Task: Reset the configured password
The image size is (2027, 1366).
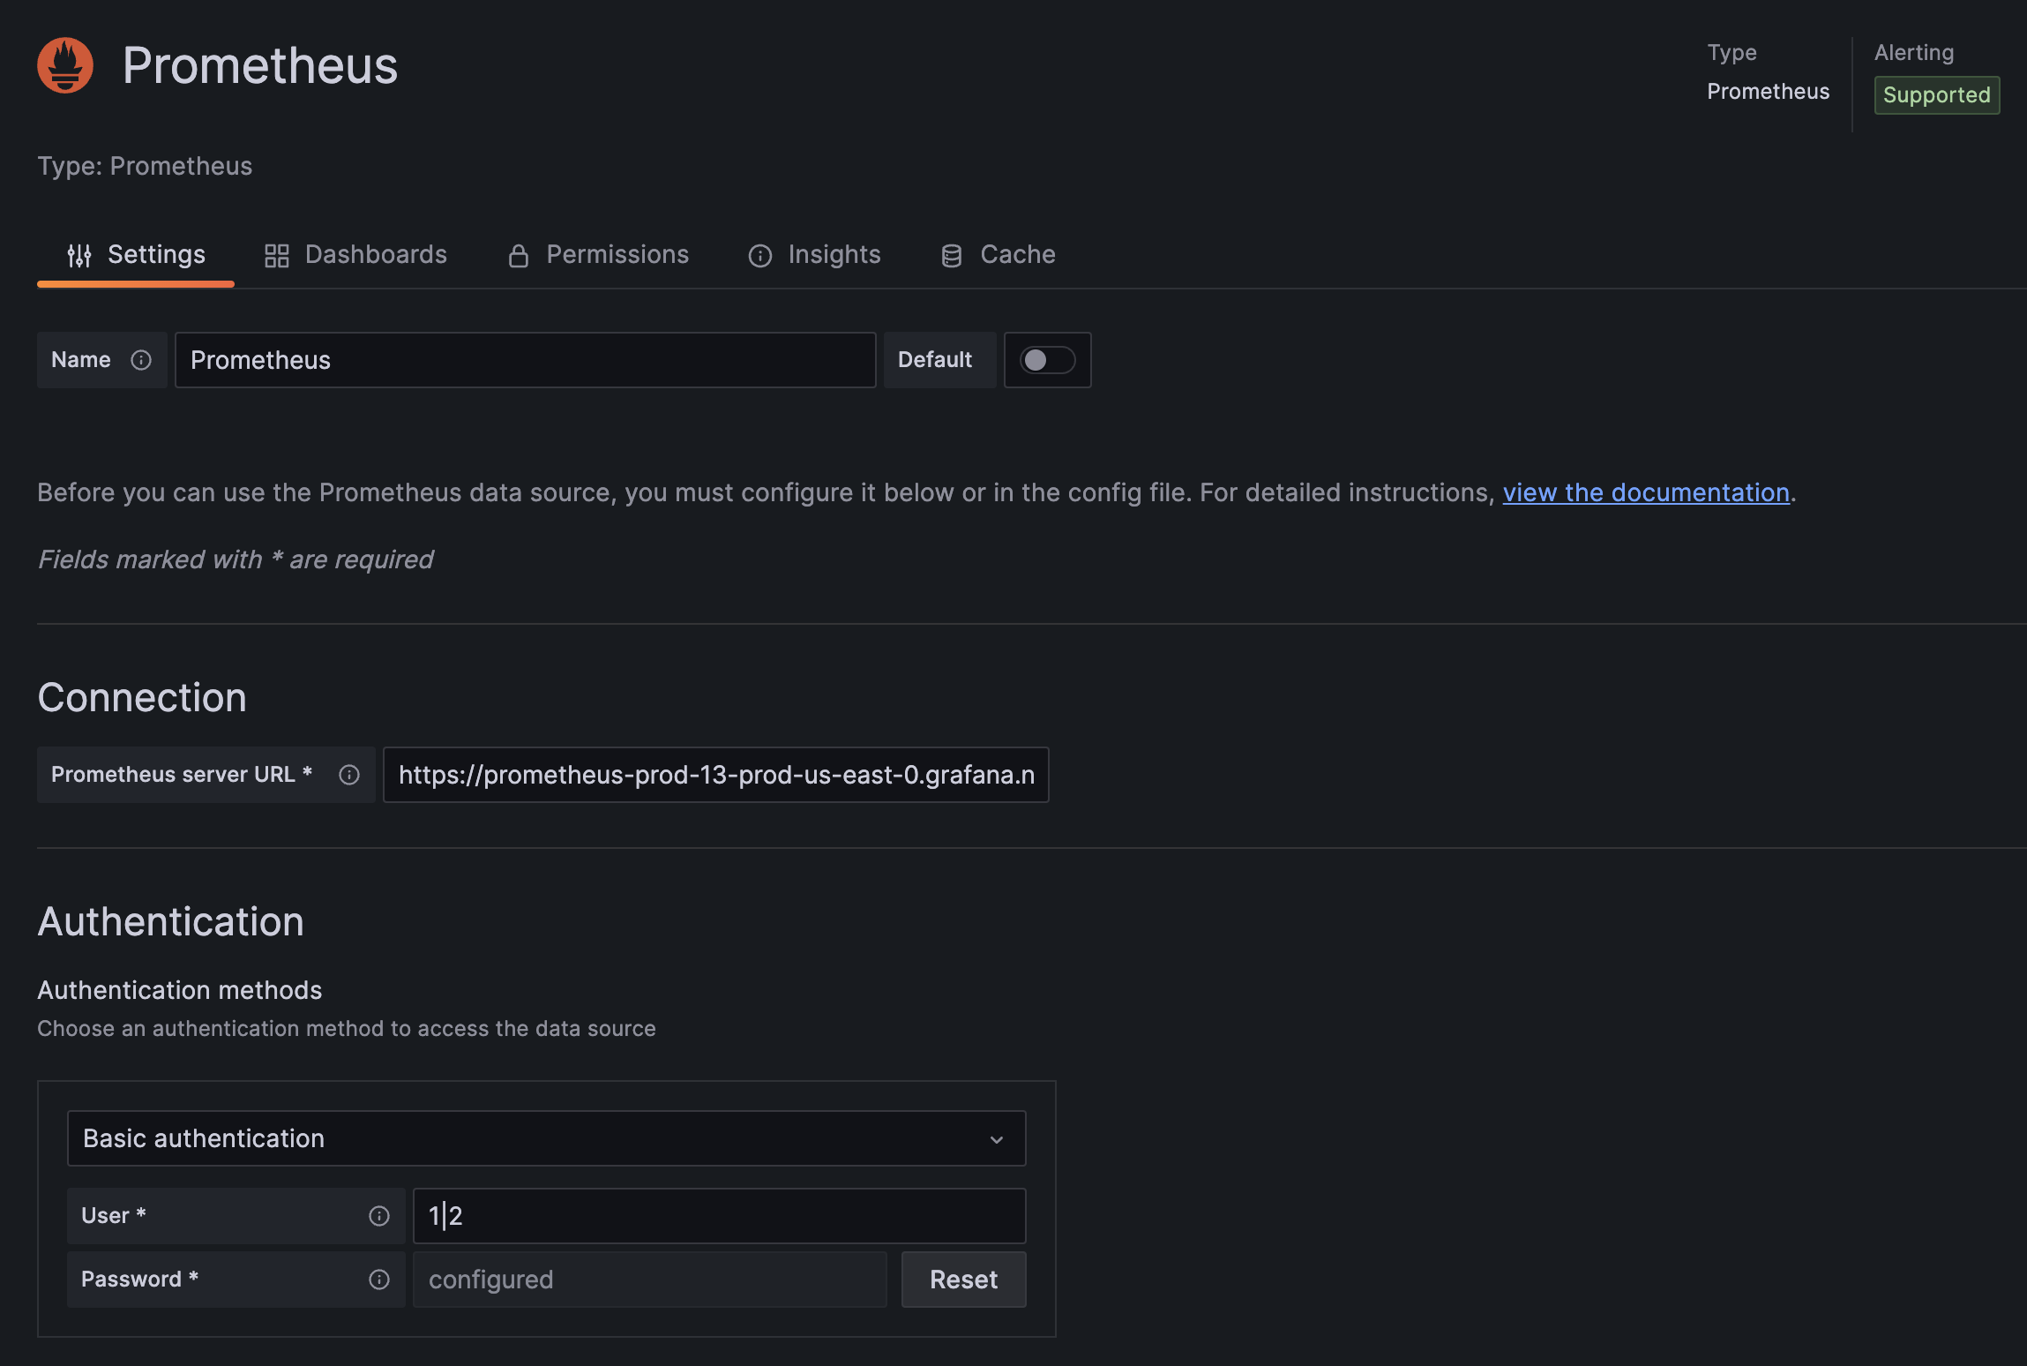Action: [x=962, y=1279]
